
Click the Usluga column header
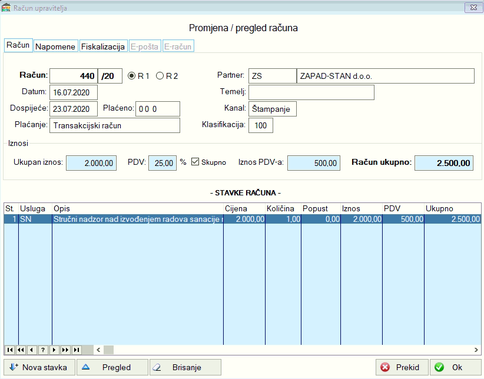[35, 209]
